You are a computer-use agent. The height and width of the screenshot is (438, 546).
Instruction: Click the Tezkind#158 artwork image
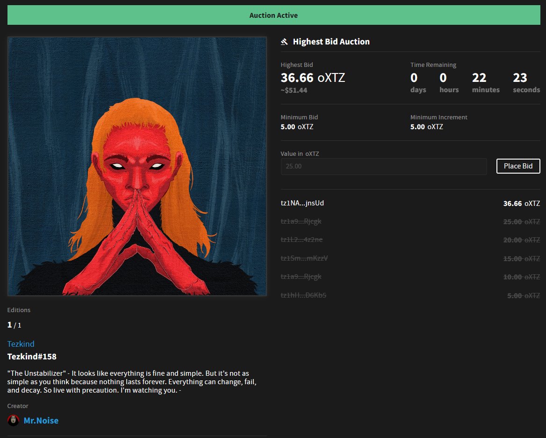pyautogui.click(x=137, y=166)
